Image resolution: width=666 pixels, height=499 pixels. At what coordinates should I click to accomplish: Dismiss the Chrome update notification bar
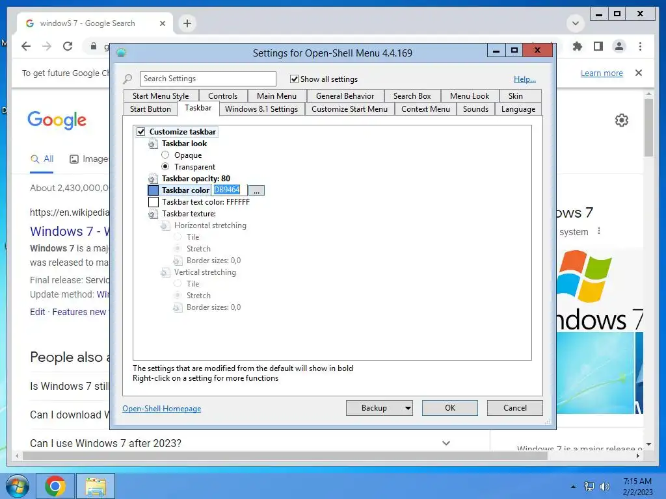639,73
